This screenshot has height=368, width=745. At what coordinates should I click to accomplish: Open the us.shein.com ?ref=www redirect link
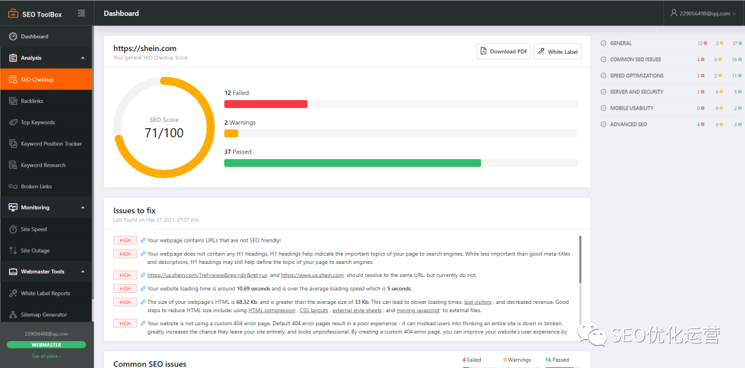pyautogui.click(x=207, y=275)
